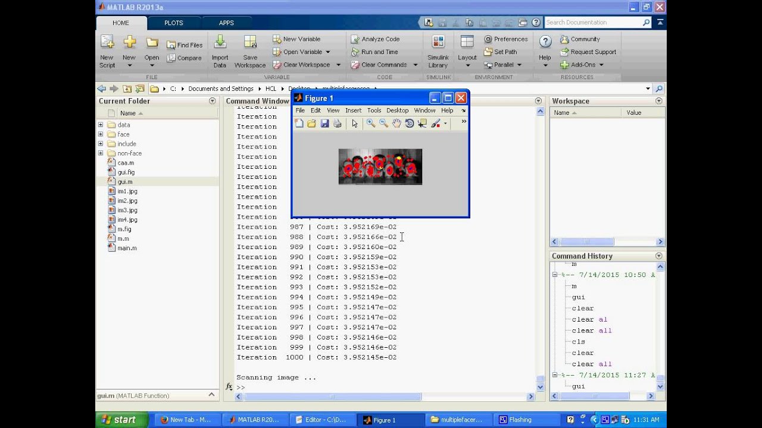The height and width of the screenshot is (428, 762).
Task: Open the Current Folder panel actions menu
Action: (212, 101)
